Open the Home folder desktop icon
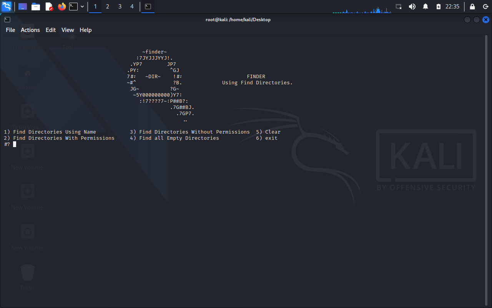Screen dimensions: 492x308 coord(27,75)
